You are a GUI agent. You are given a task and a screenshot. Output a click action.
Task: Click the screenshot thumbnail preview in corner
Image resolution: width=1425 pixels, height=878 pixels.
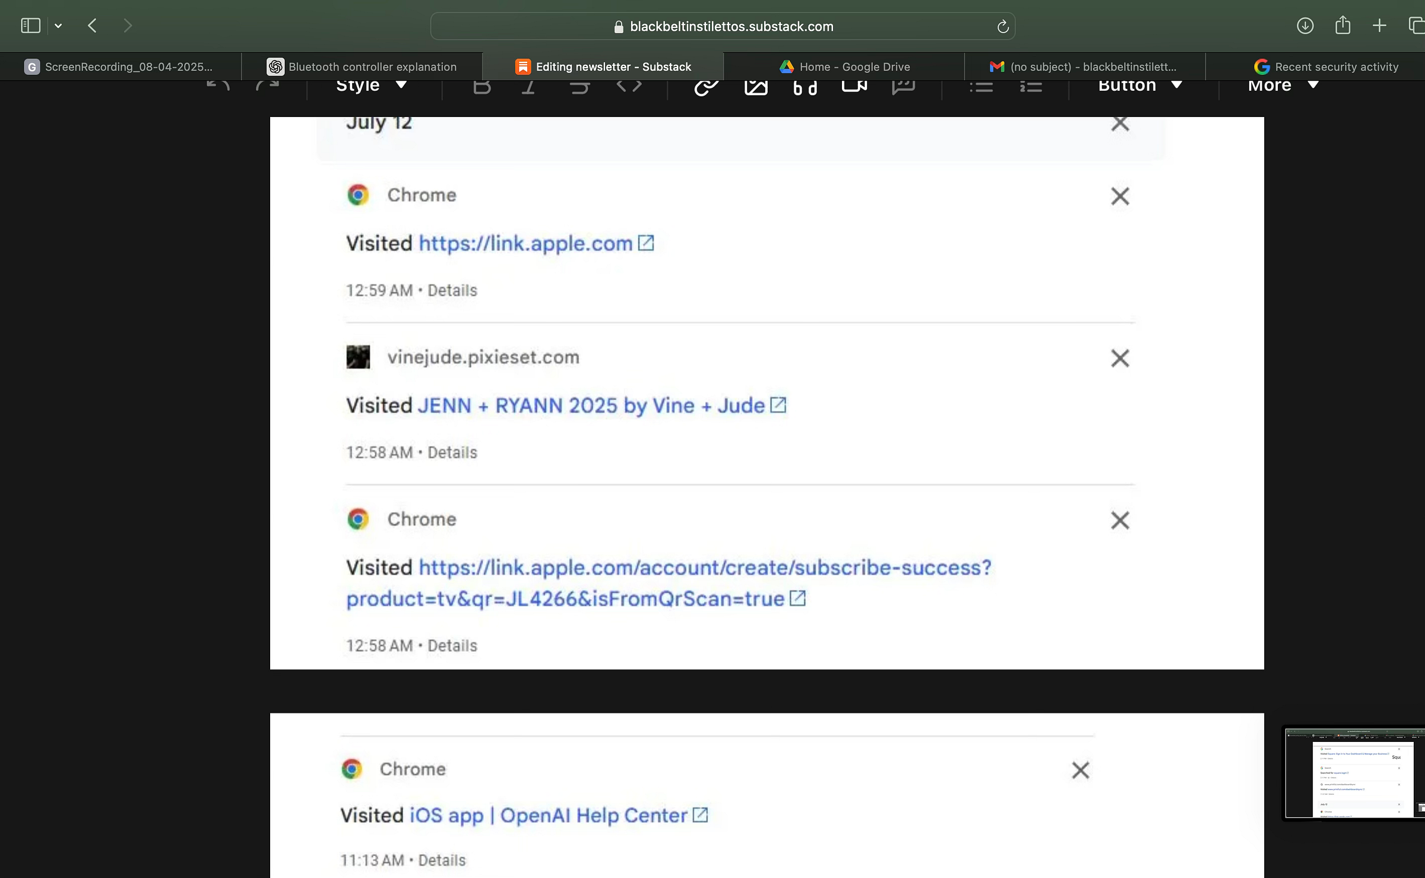(x=1354, y=773)
